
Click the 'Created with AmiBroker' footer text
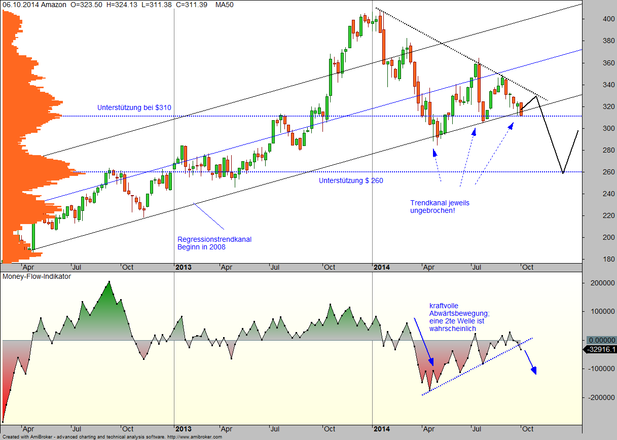pos(112,436)
